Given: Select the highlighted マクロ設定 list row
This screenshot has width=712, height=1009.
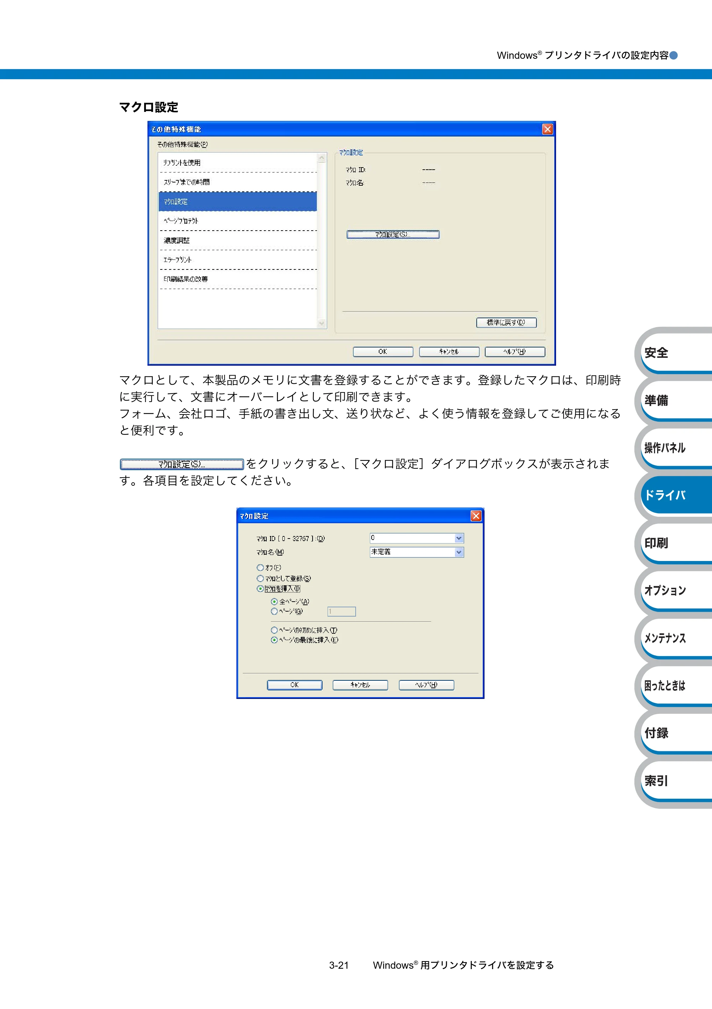Looking at the screenshot, I should coord(237,201).
